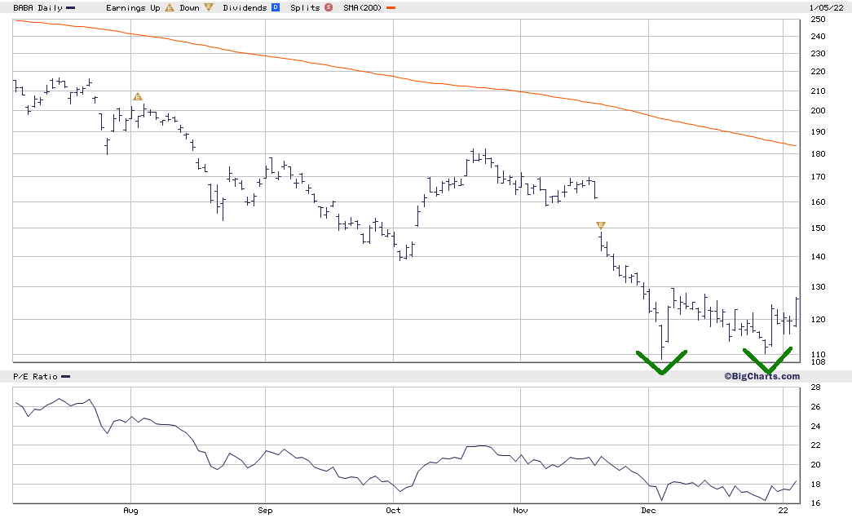
Task: Click the 22 label on the P/E axis
Action: (x=815, y=445)
